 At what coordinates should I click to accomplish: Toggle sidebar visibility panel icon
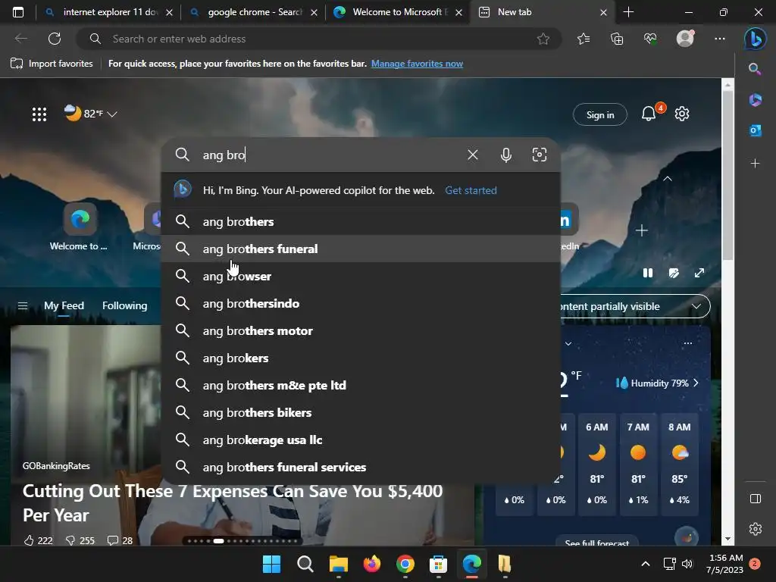(756, 499)
